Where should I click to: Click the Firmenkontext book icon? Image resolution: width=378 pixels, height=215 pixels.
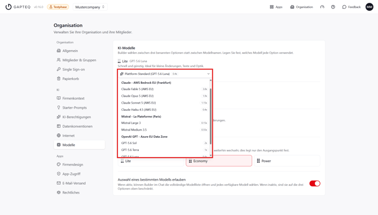coord(59,98)
